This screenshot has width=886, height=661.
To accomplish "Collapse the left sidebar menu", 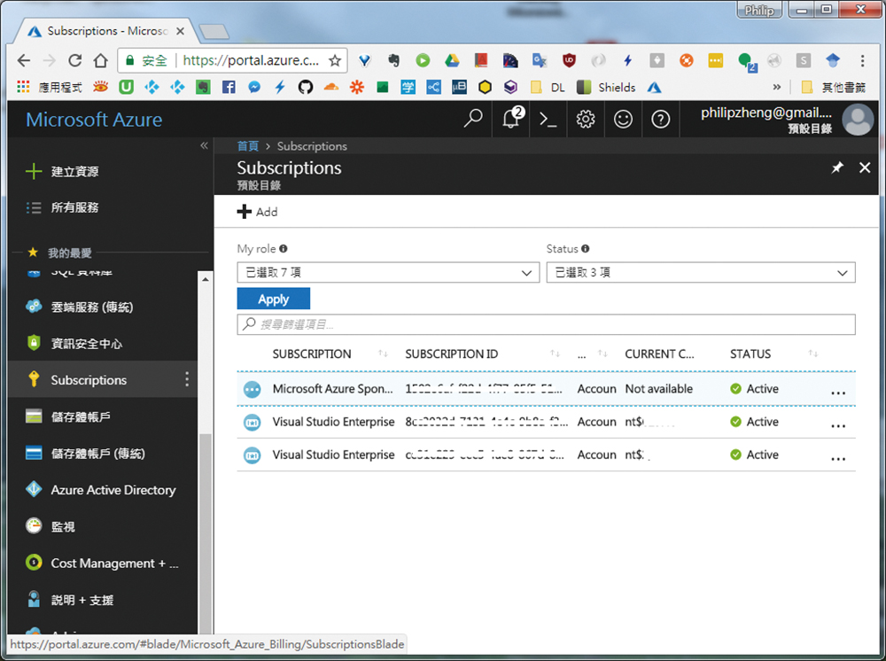I will tap(204, 146).
